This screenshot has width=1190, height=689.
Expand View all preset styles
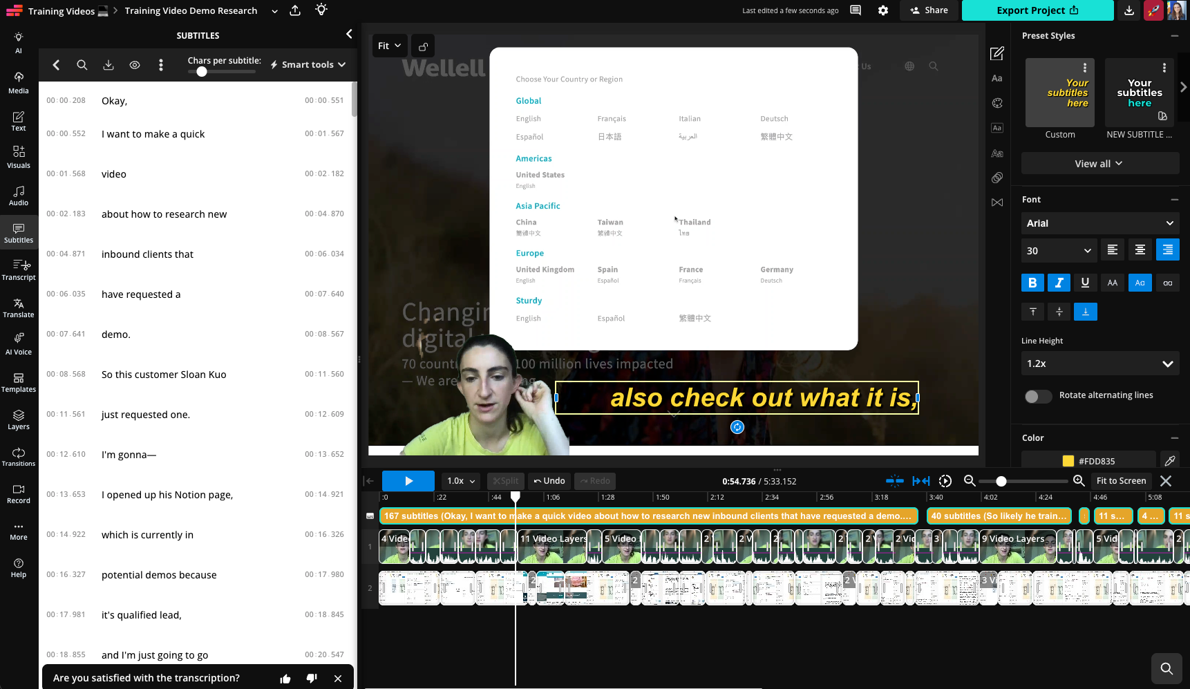pyautogui.click(x=1100, y=164)
